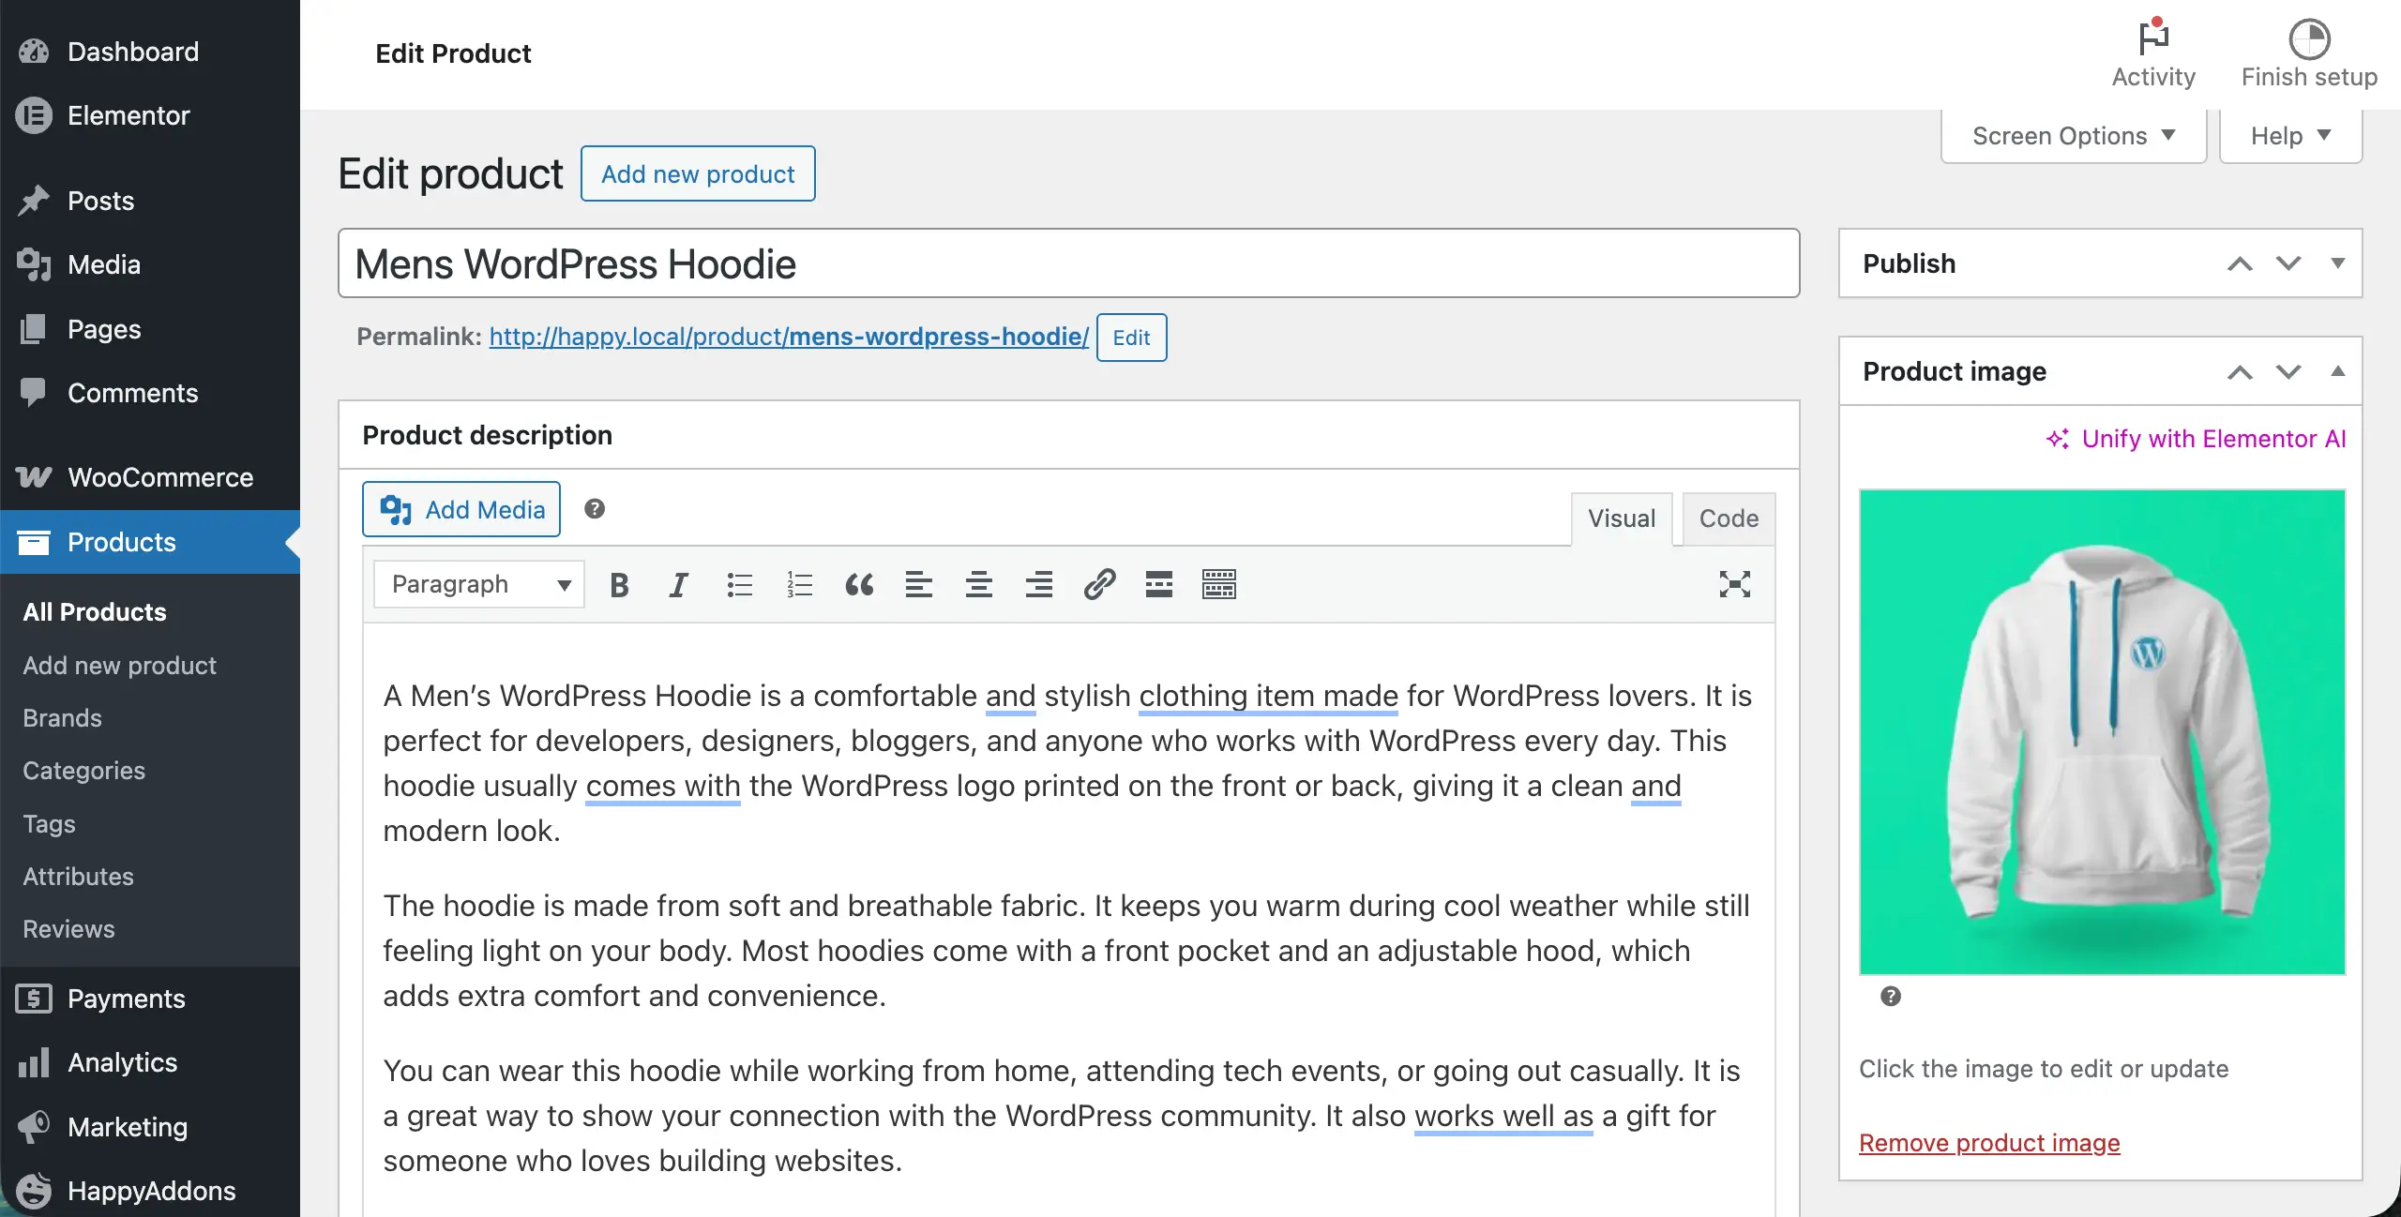Apply italic formatting in the editor
2401x1217 pixels.
coord(678,584)
